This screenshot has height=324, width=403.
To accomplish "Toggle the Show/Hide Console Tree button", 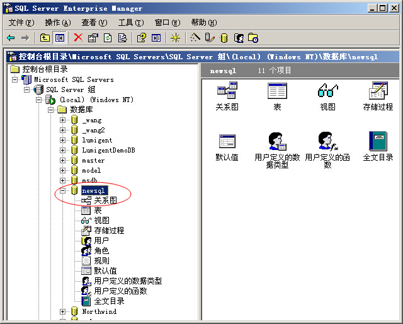I will pos(59,38).
